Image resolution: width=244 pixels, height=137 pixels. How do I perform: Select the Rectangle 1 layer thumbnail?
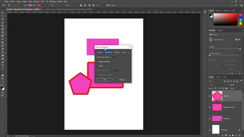tap(217, 118)
